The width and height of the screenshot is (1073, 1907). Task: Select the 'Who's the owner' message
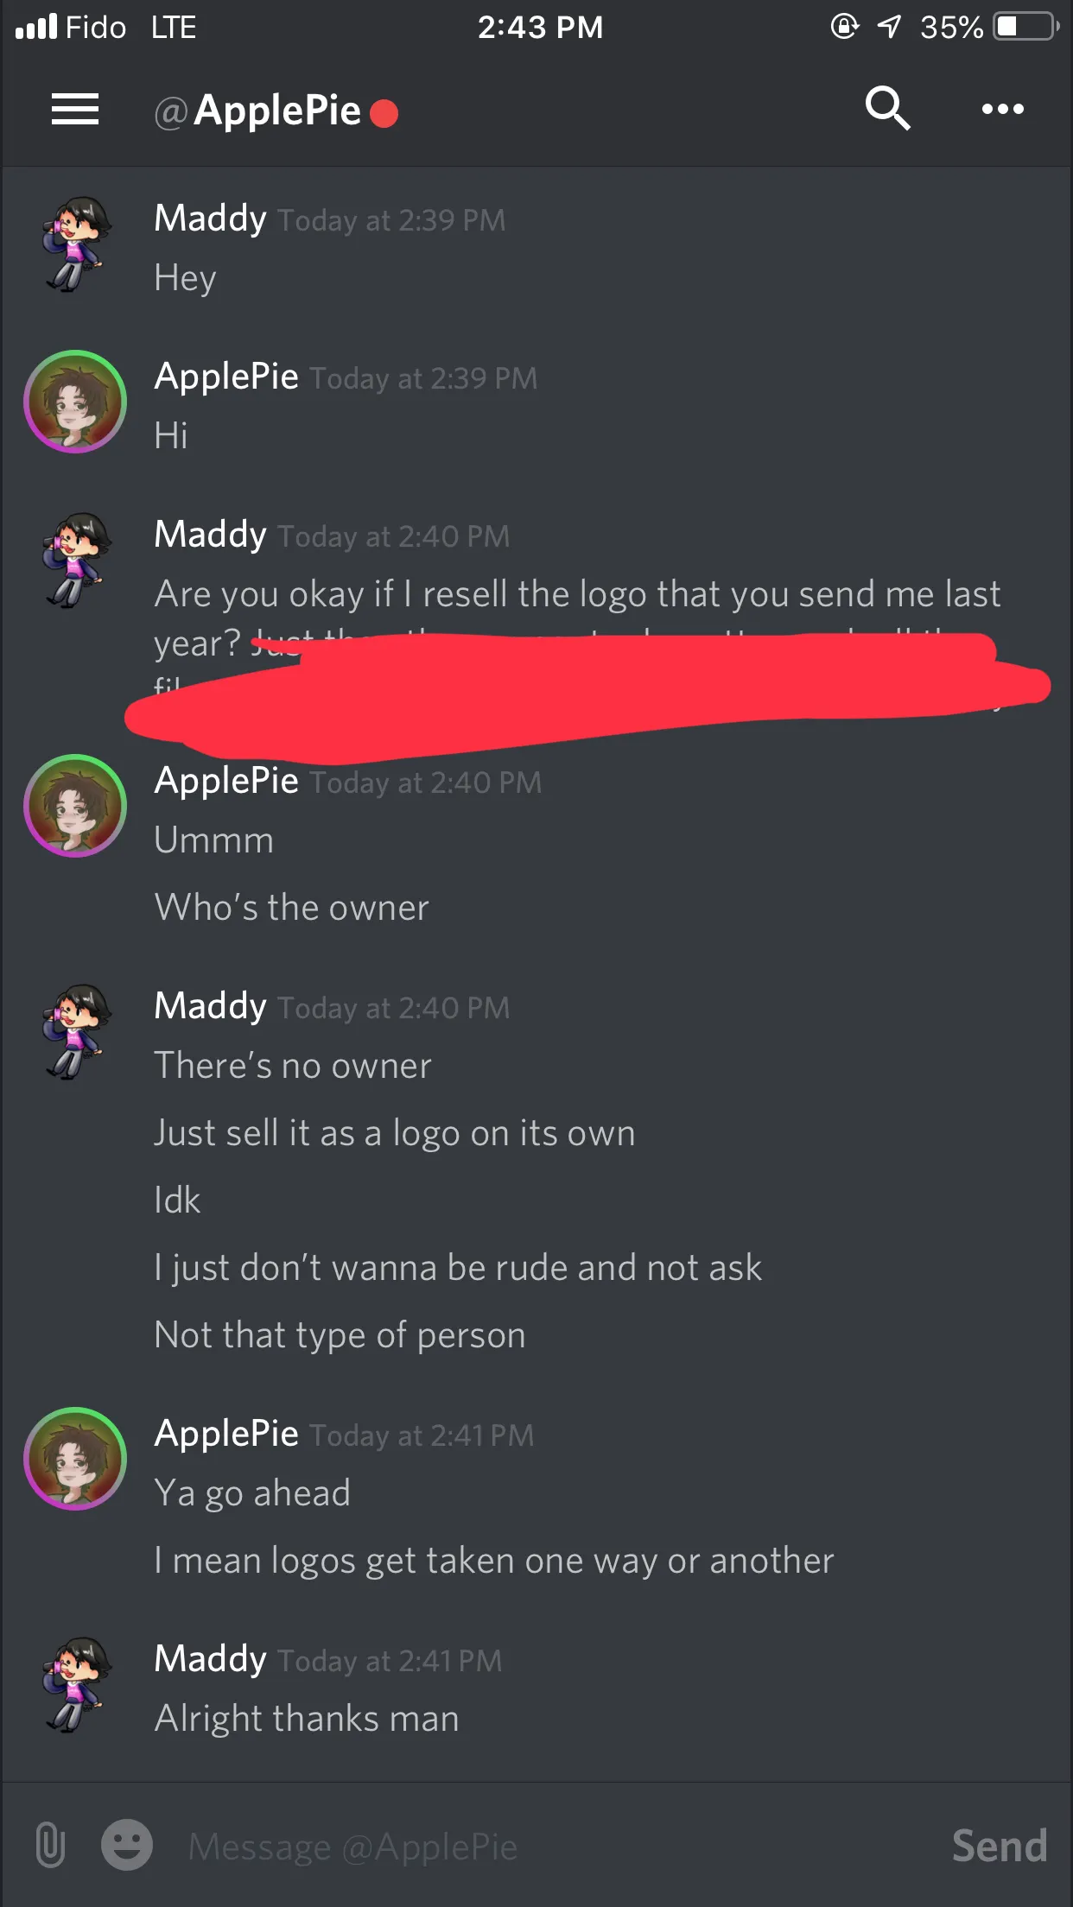click(x=291, y=908)
